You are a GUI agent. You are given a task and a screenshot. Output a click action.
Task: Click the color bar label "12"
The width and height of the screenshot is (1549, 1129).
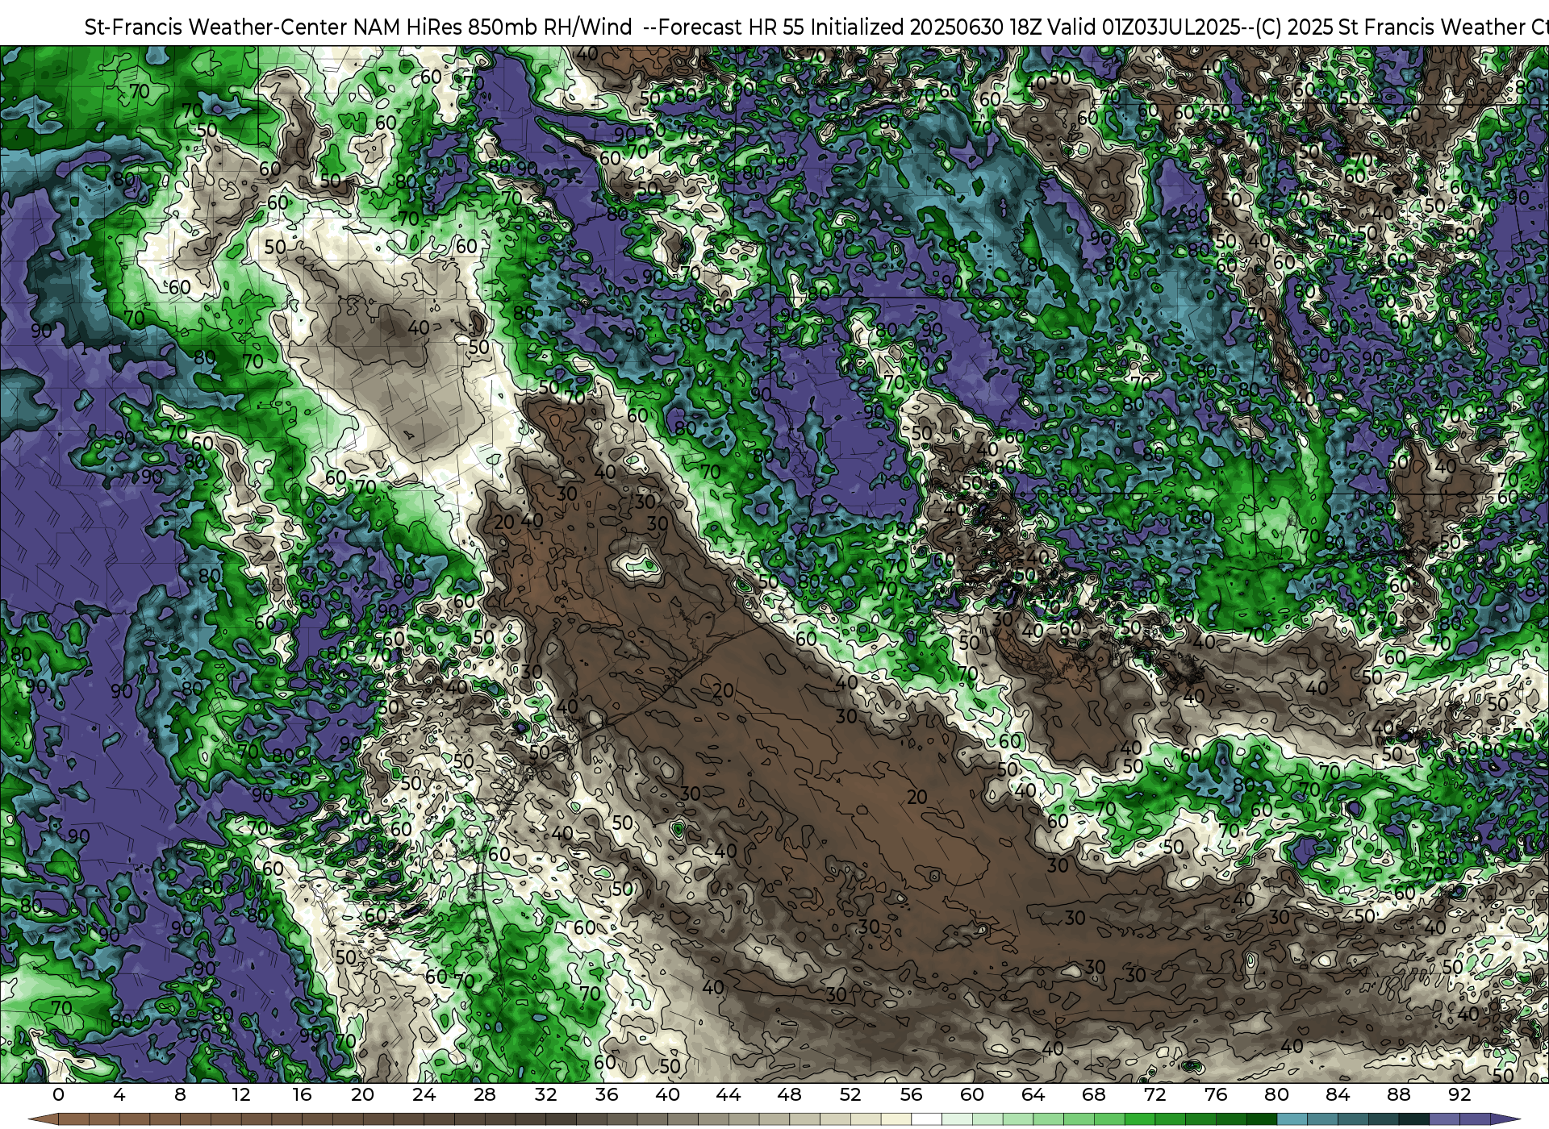[241, 1095]
